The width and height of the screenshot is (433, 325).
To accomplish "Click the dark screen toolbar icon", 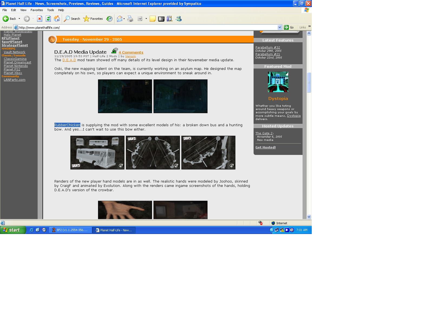I will (x=161, y=19).
